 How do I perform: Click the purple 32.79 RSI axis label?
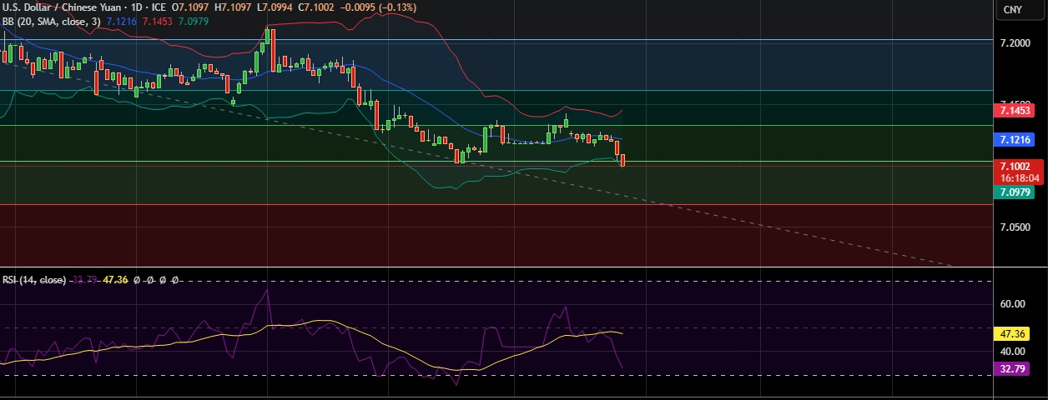click(x=1013, y=368)
